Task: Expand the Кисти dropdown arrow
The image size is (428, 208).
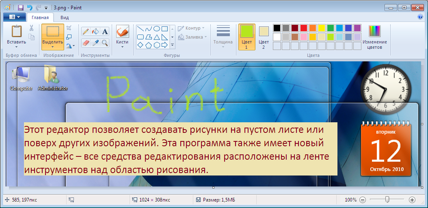Action: (x=122, y=47)
